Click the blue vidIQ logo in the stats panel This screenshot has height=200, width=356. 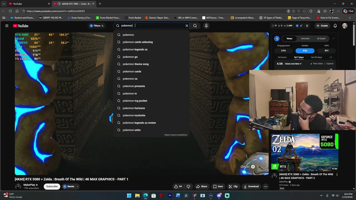pyautogui.click(x=277, y=39)
